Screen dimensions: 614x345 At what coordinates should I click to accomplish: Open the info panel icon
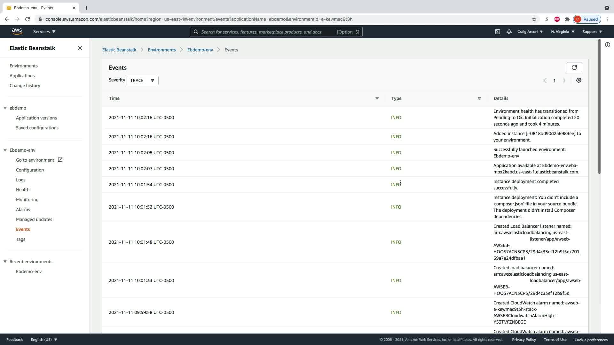(x=607, y=45)
